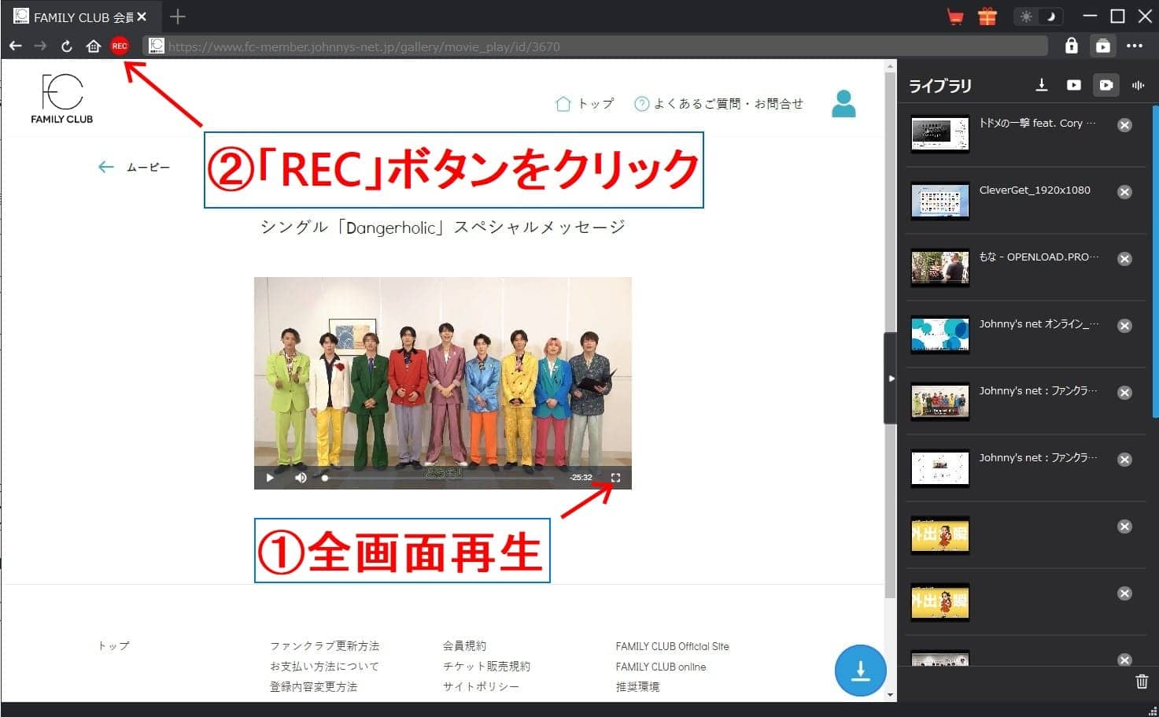Open FAMILY CLUB Official Site link

coord(673,646)
